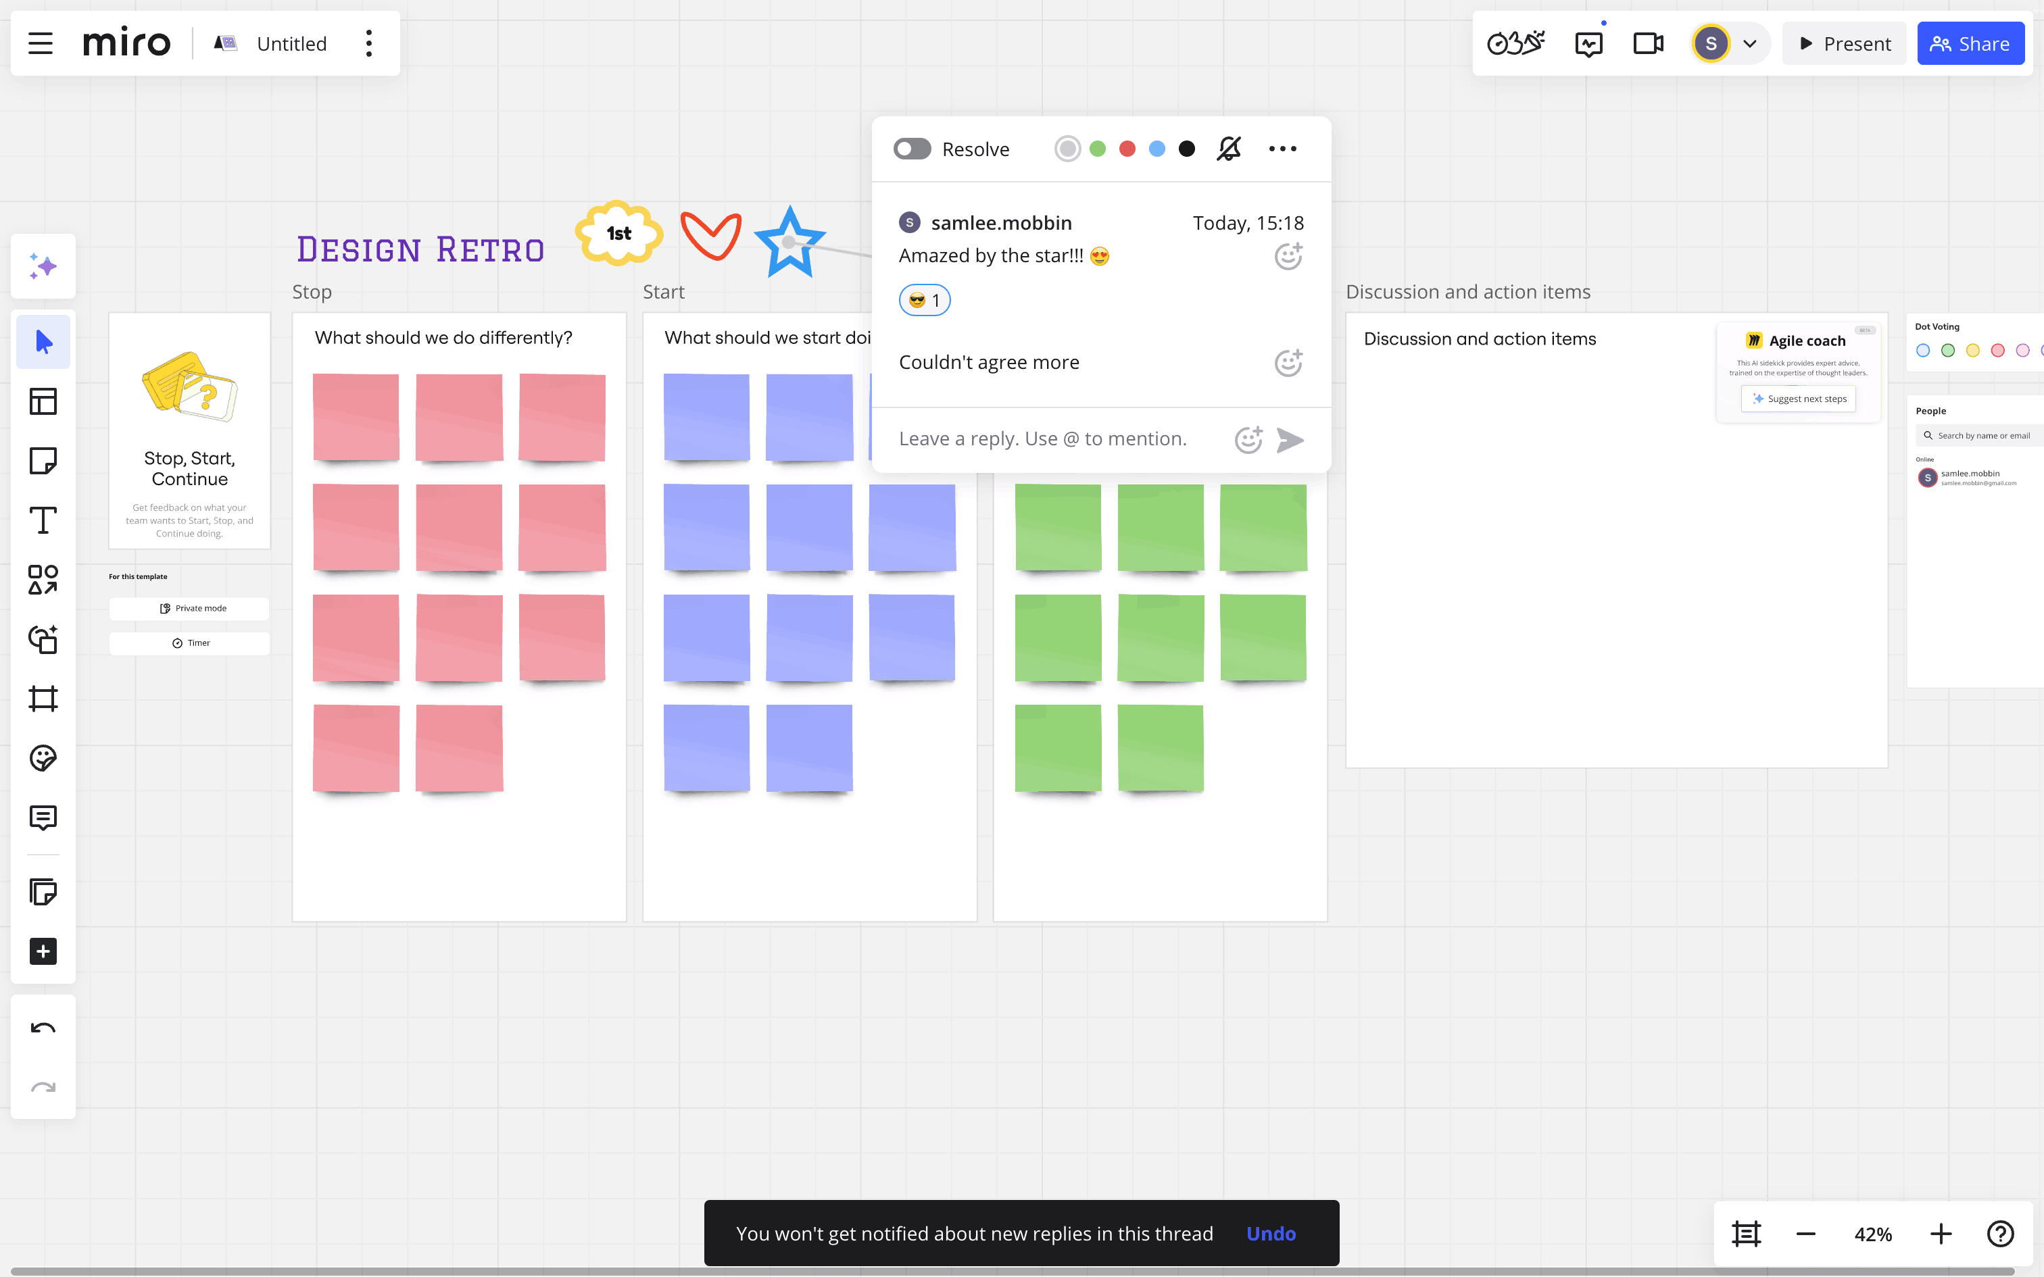Select the sticky note tool
This screenshot has height=1277, width=2044.
click(43, 461)
